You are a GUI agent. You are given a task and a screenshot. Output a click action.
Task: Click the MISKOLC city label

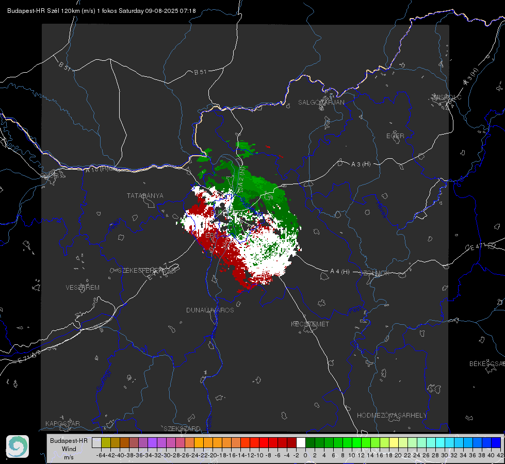click(448, 97)
